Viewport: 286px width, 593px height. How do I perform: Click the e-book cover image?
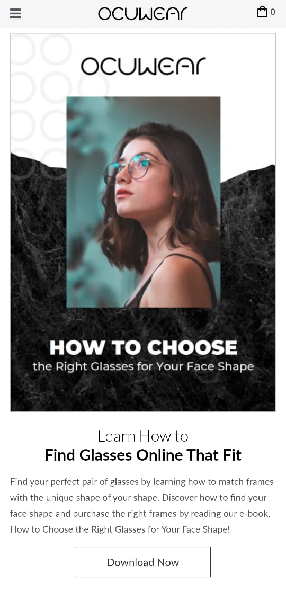click(x=143, y=222)
